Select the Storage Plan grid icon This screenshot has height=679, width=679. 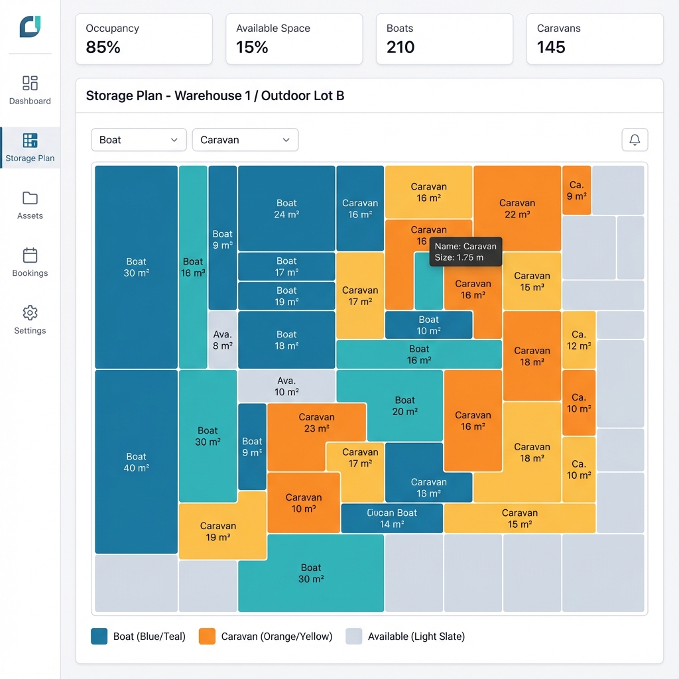(x=30, y=141)
